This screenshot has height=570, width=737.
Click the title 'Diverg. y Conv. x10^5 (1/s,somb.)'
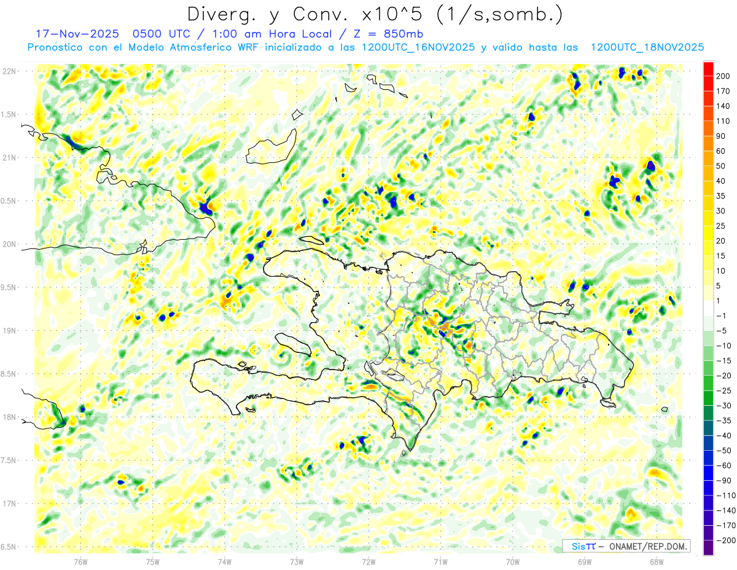coord(375,15)
